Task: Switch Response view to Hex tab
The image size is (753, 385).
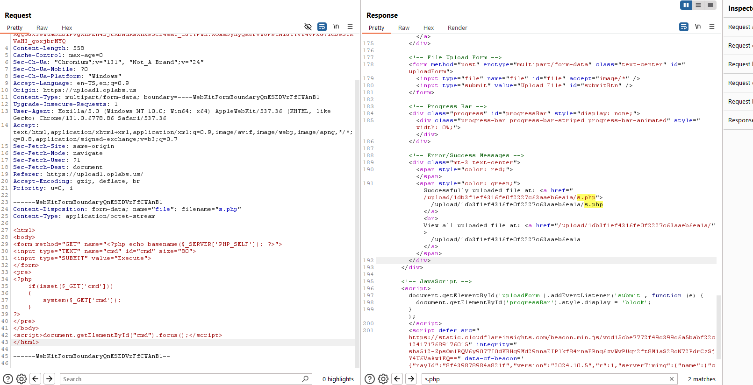Action: 429,28
